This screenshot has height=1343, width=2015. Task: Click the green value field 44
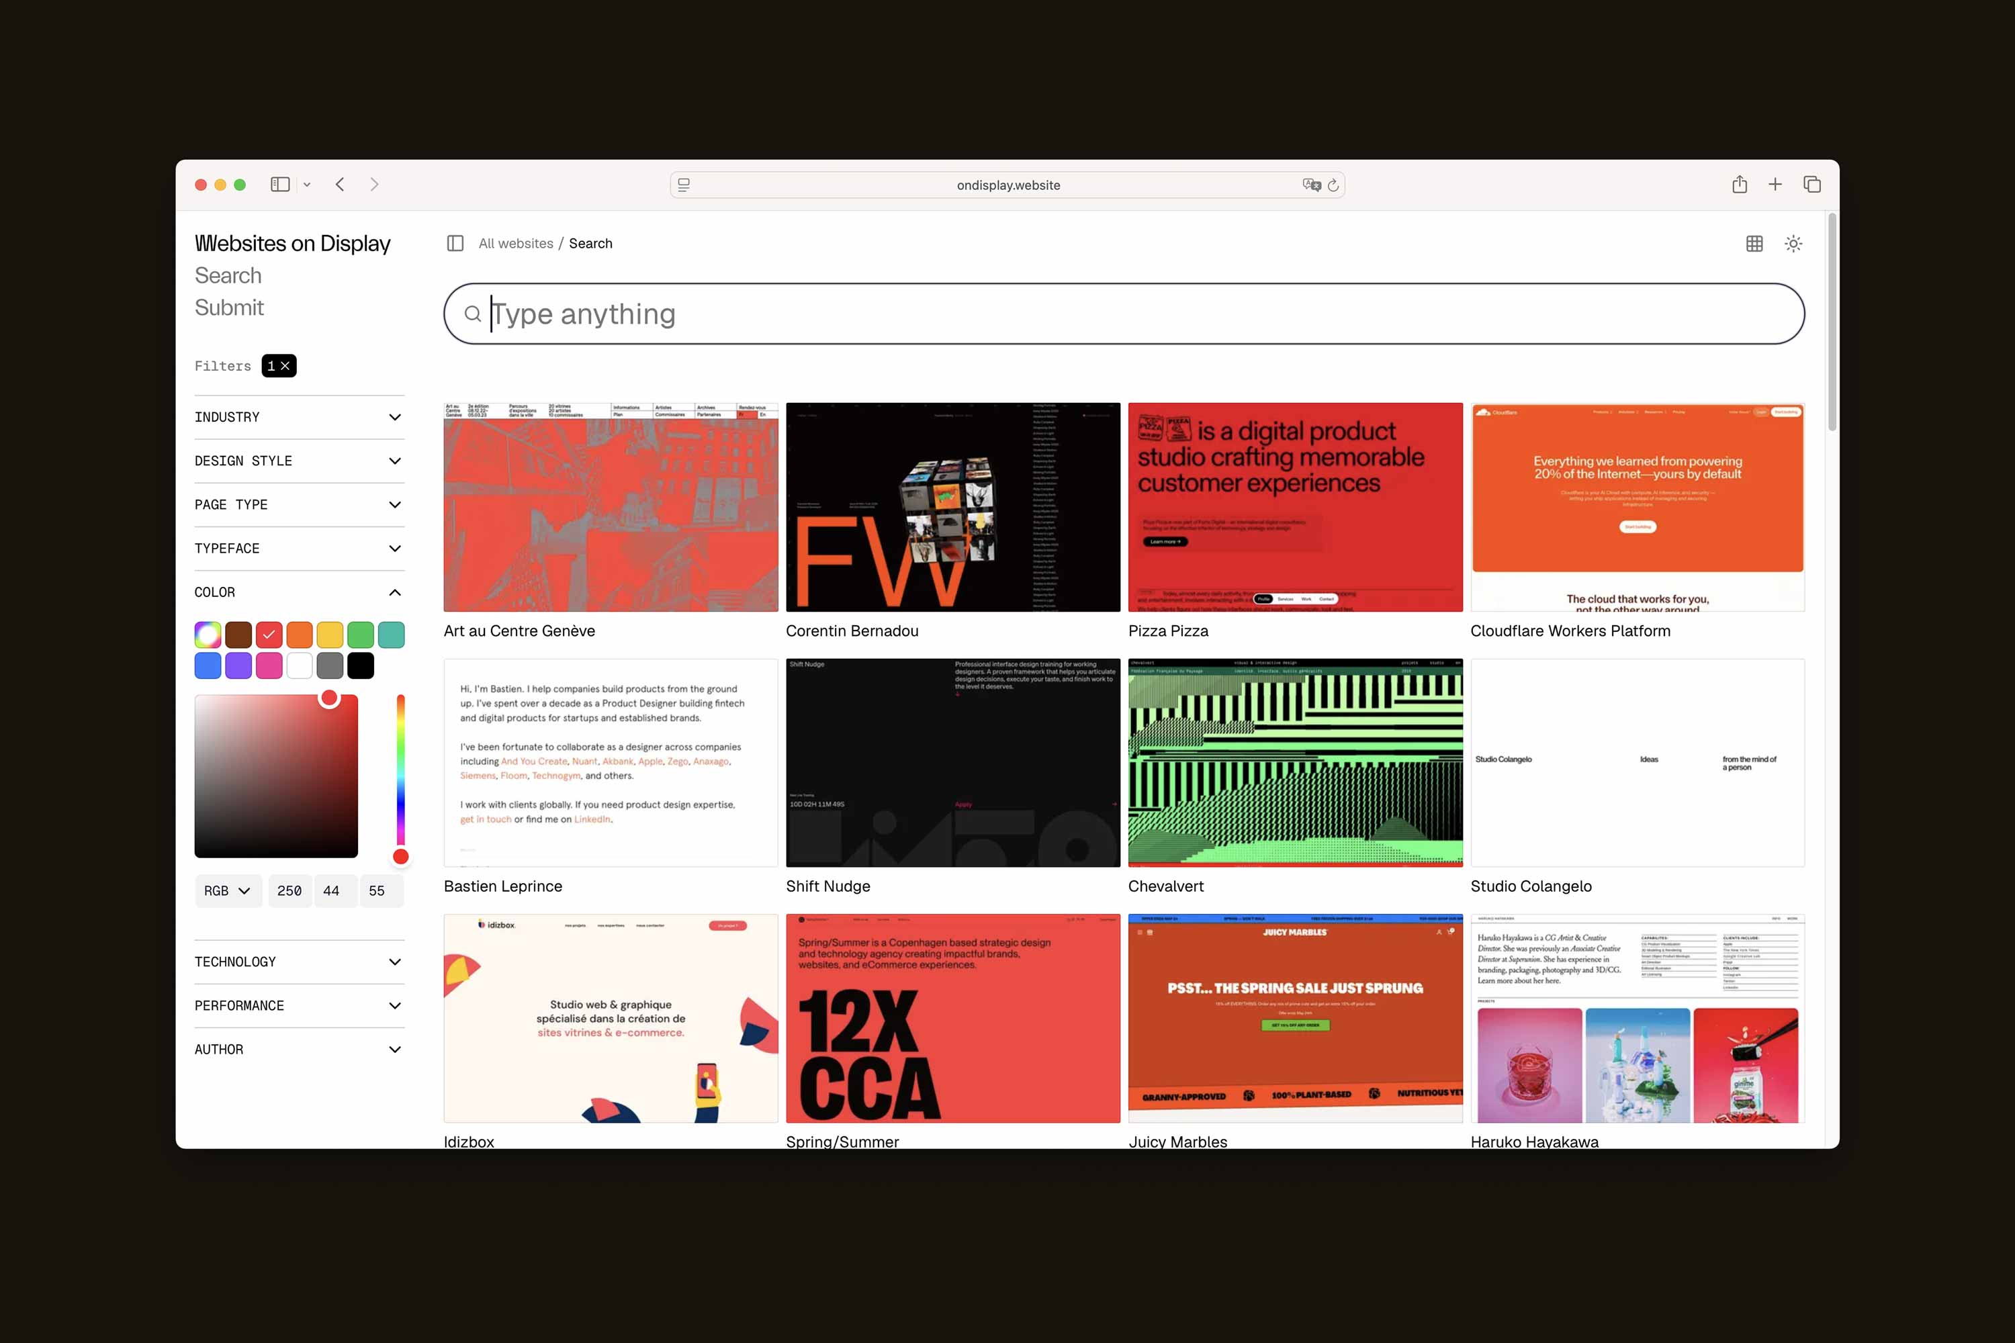click(x=335, y=891)
